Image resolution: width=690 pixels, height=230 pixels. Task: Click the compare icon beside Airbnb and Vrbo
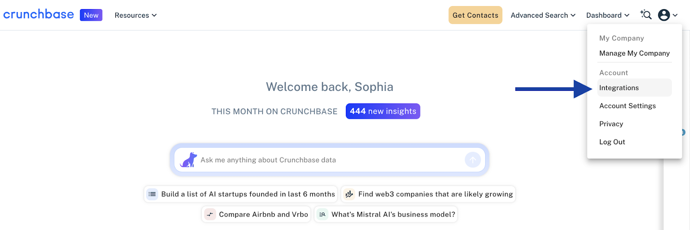coord(210,214)
